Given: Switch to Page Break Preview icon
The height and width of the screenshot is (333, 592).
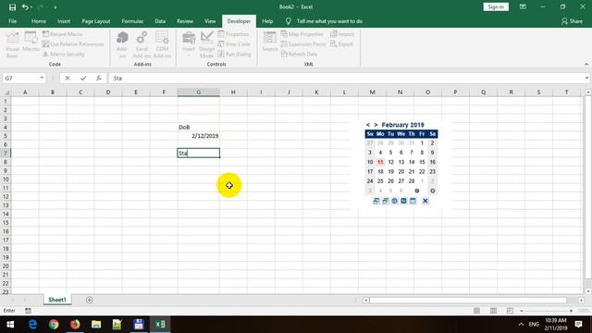Looking at the screenshot, I should 510,311.
